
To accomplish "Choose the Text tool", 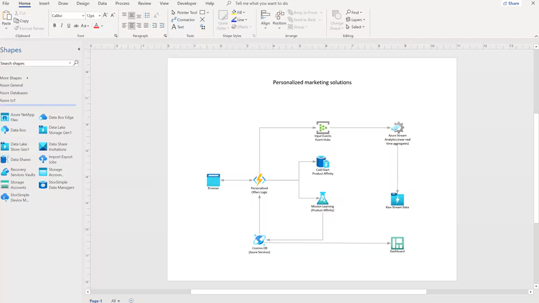I will coord(177,27).
